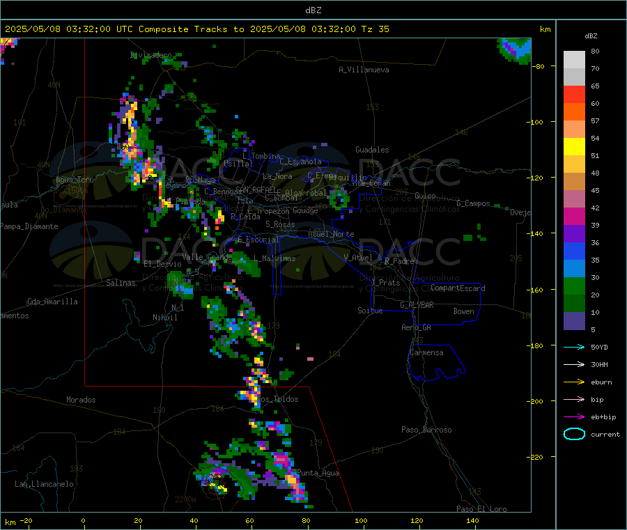
Task: Click the 'Pampa_Diamante' map label
Action: pyautogui.click(x=29, y=226)
